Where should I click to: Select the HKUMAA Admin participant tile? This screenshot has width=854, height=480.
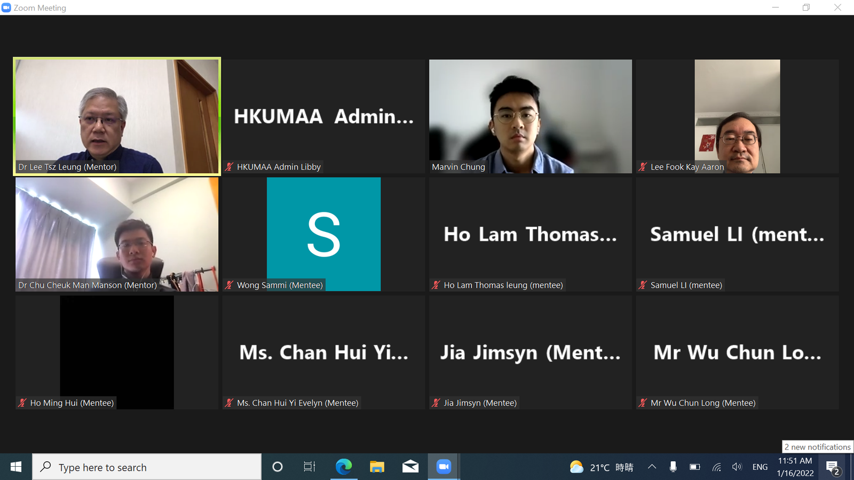(324, 116)
